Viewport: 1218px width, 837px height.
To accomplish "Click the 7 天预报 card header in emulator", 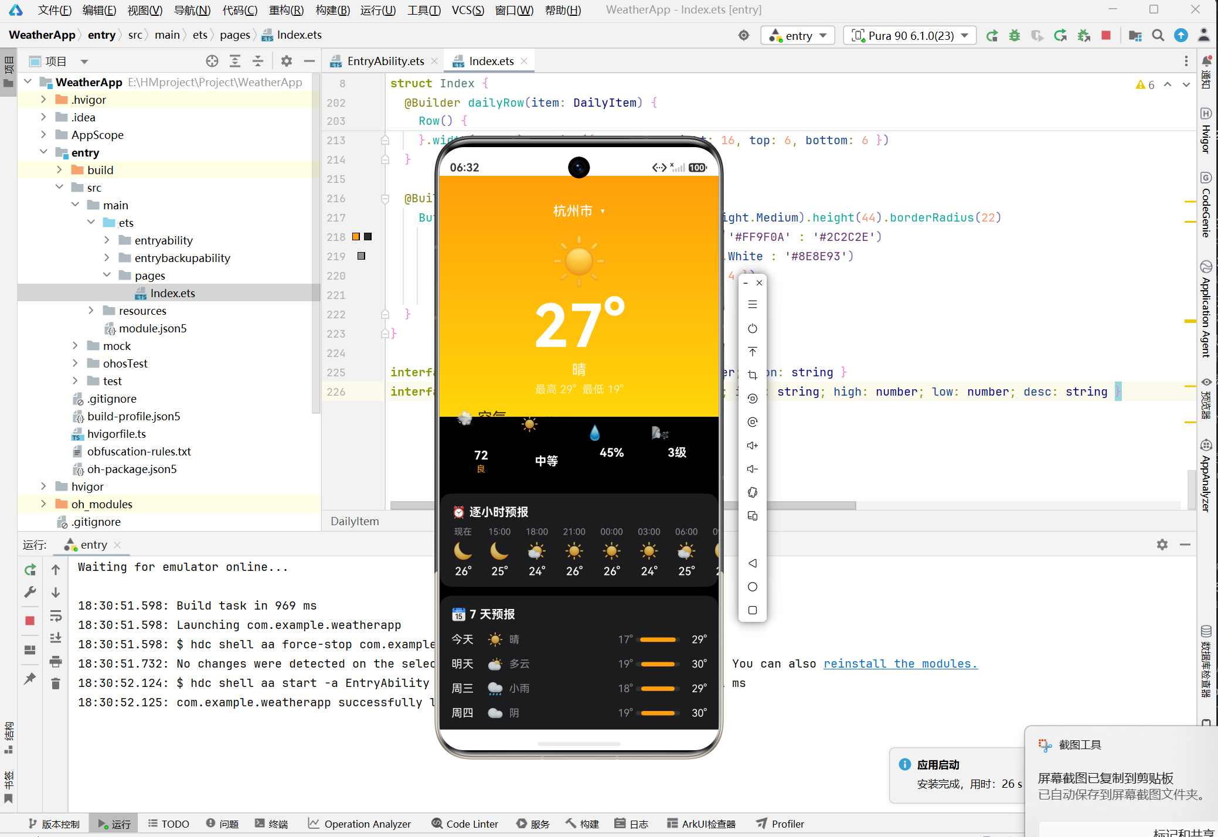I will pos(484,614).
